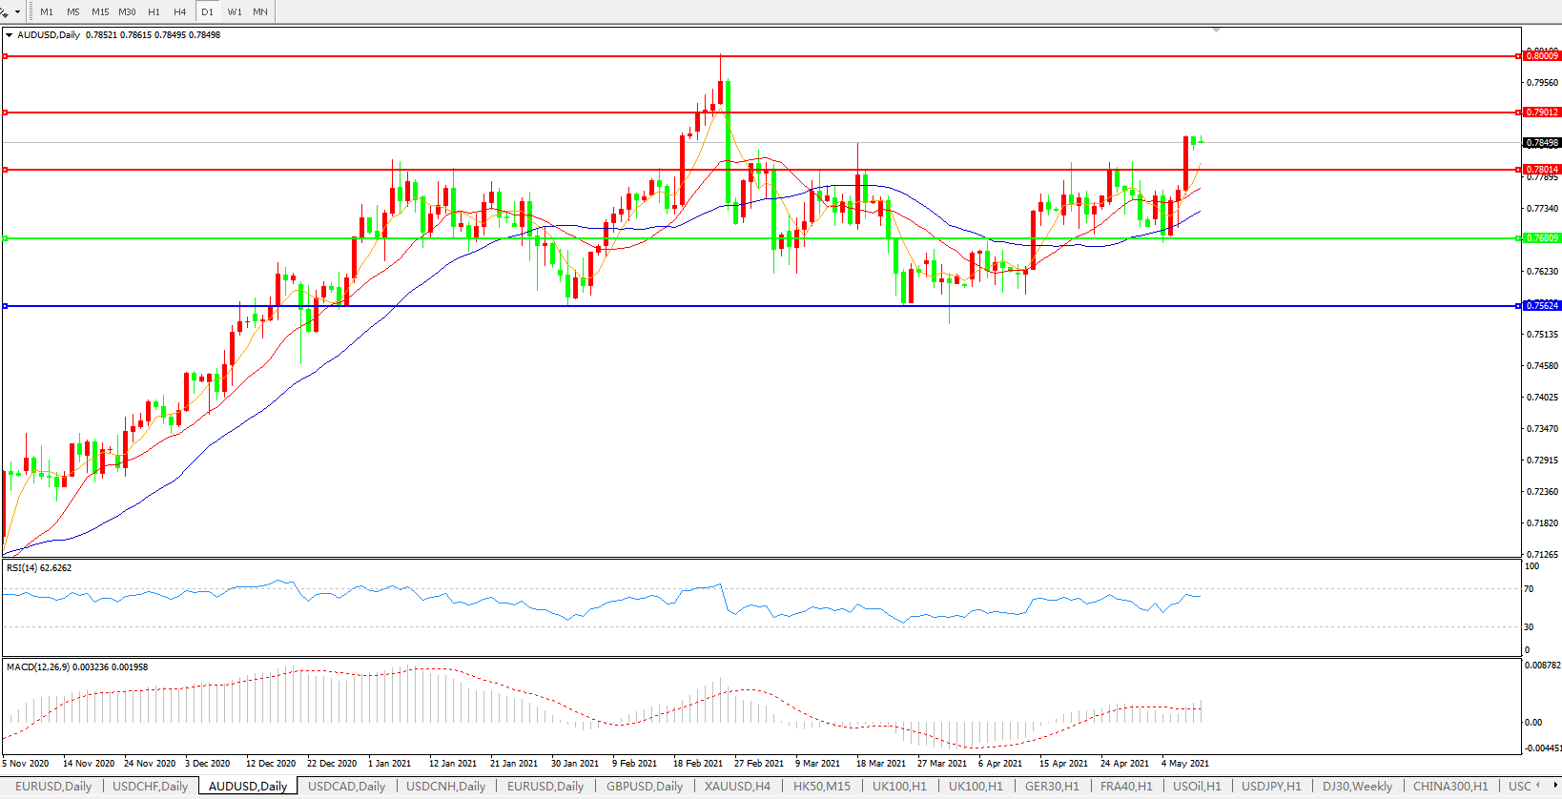This screenshot has width=1562, height=799.
Task: Click the MN monthly timeframe button
Action: pyautogui.click(x=260, y=12)
